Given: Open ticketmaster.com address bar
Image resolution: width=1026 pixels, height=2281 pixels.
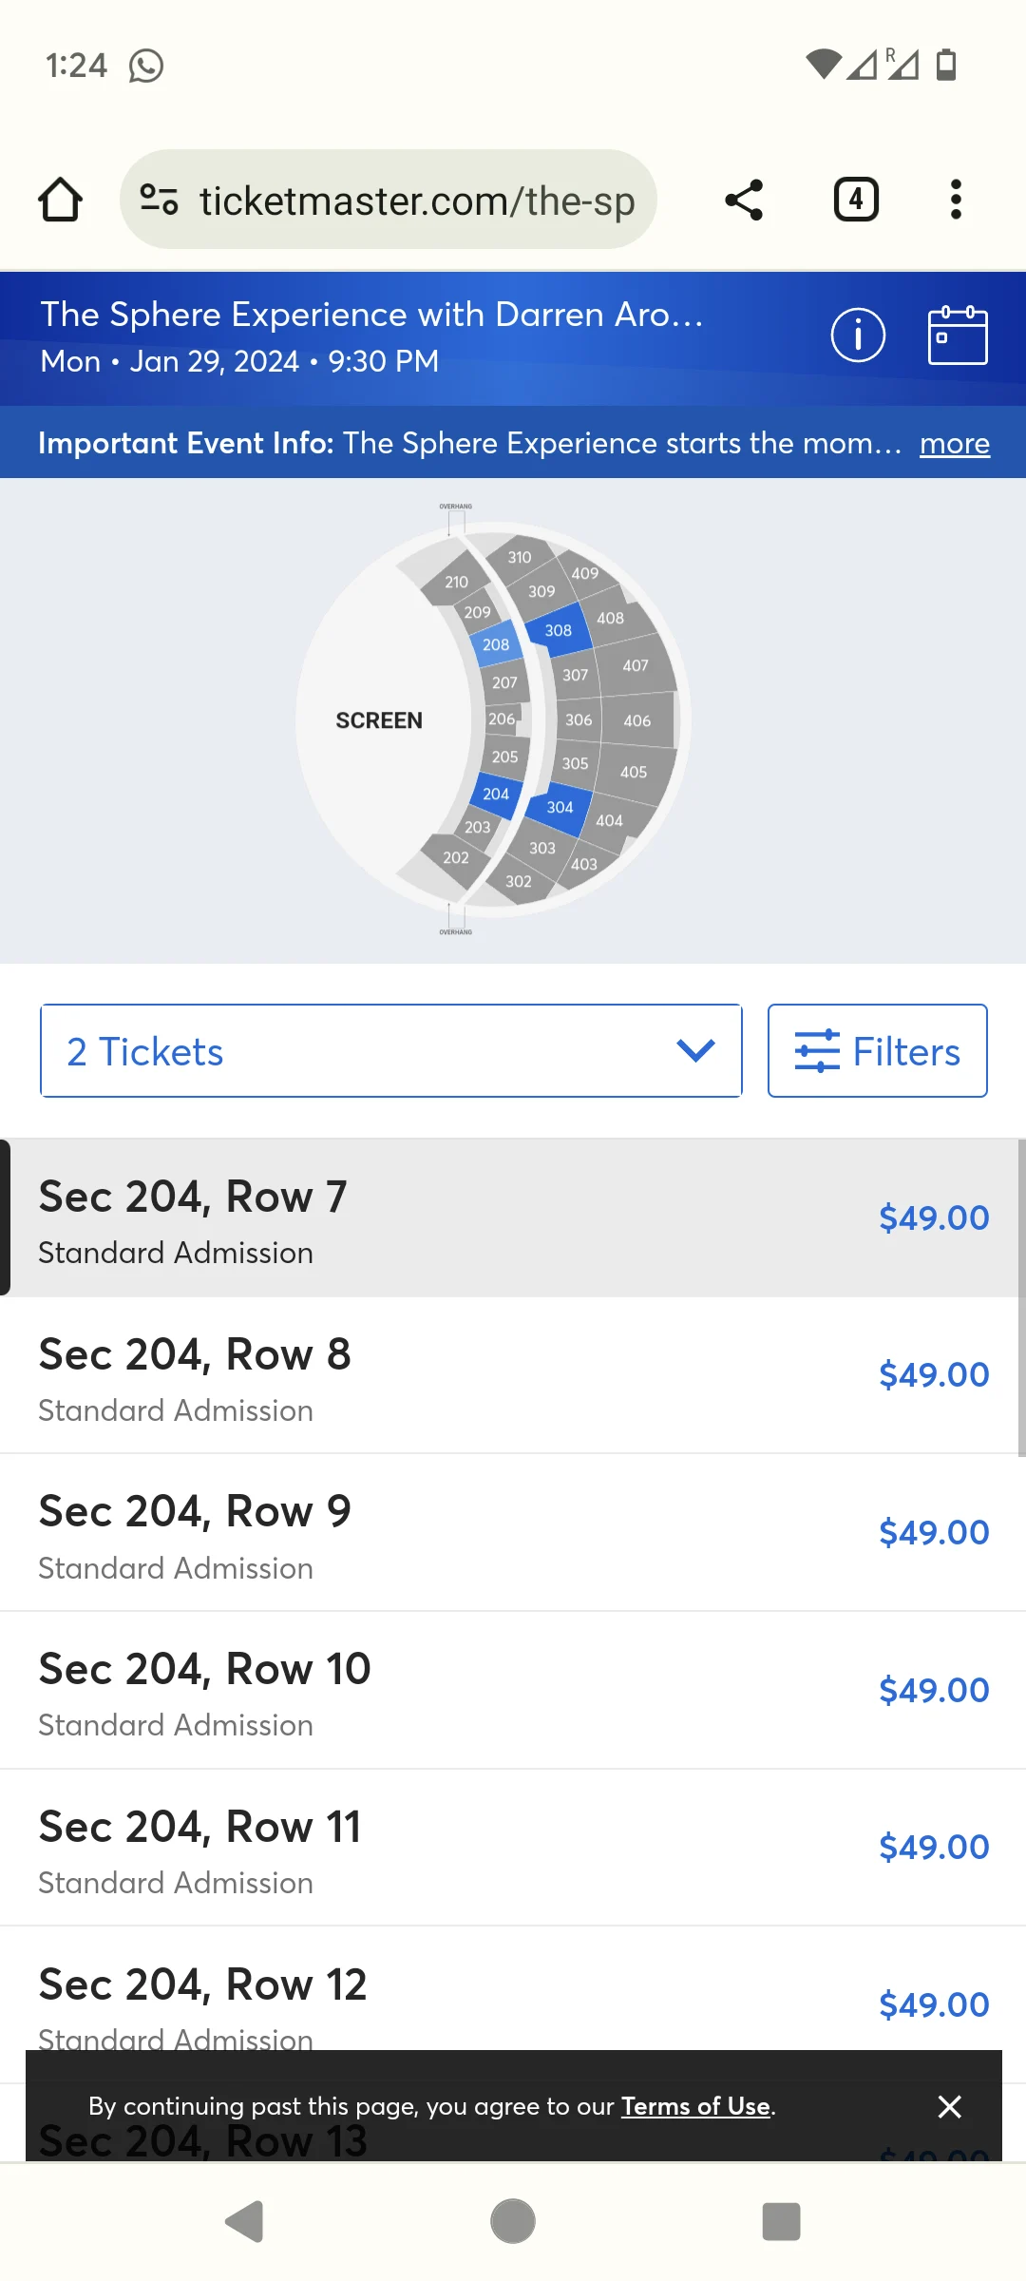Looking at the screenshot, I should point(418,200).
